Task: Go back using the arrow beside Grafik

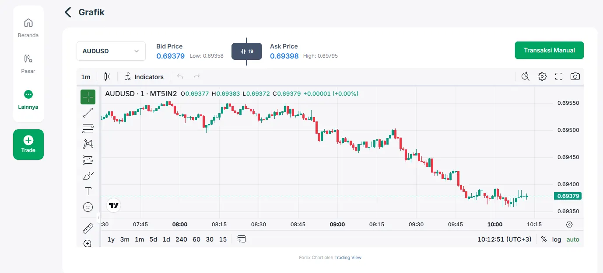Action: click(68, 12)
